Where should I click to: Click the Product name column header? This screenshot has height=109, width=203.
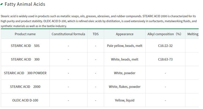coord(25,34)
